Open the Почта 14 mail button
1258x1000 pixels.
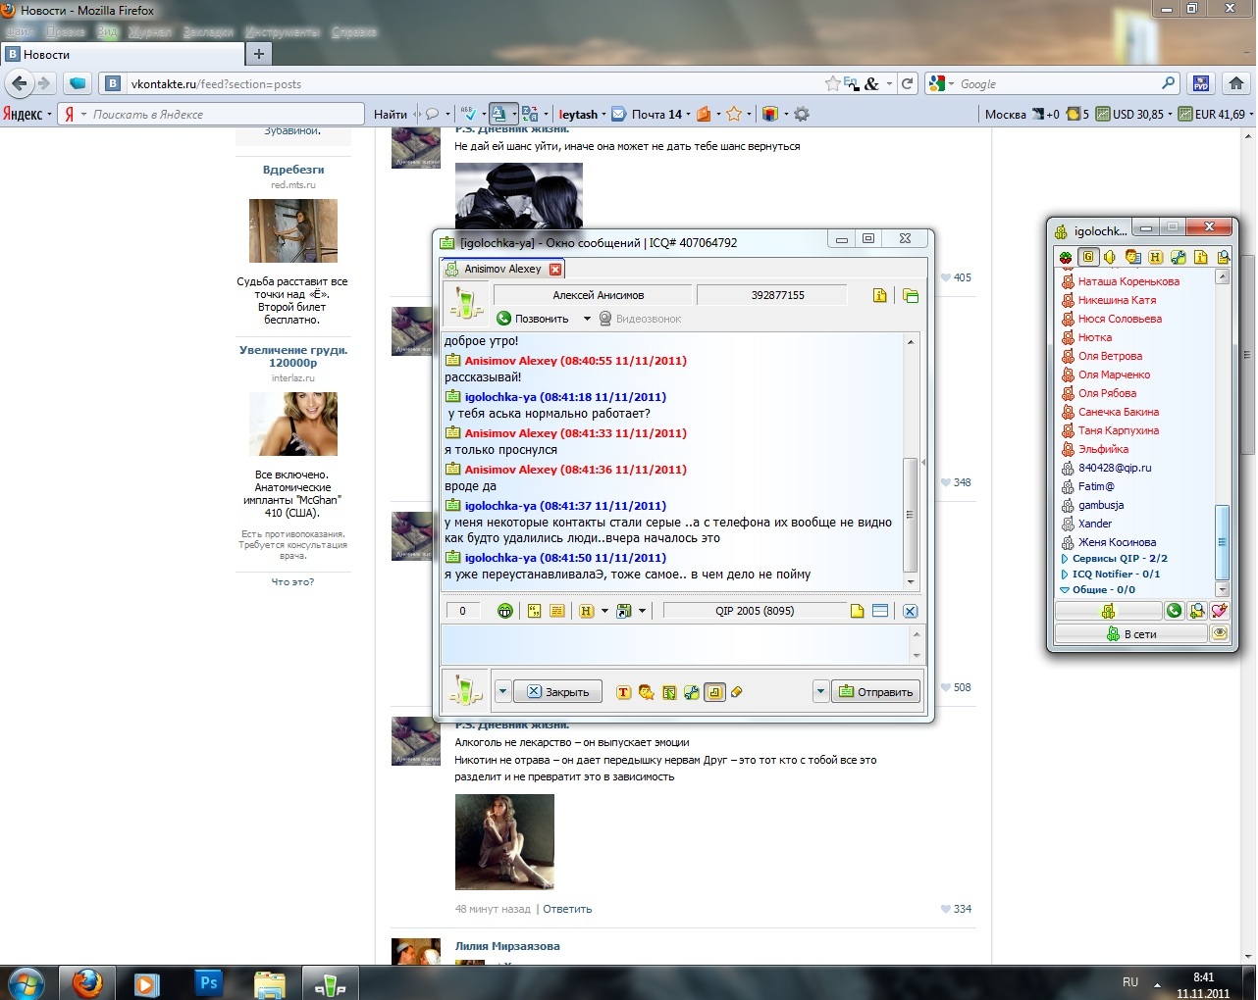648,115
